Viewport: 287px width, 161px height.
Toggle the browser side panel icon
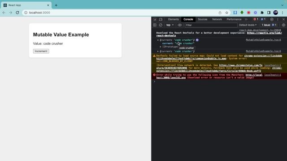pos(269,13)
